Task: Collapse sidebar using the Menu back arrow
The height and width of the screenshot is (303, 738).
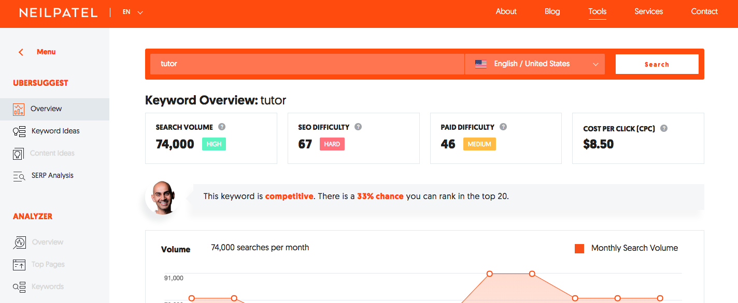Action: [x=21, y=52]
